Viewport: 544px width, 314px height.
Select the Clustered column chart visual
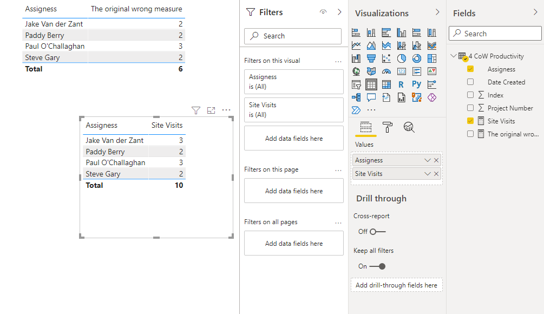pos(402,32)
